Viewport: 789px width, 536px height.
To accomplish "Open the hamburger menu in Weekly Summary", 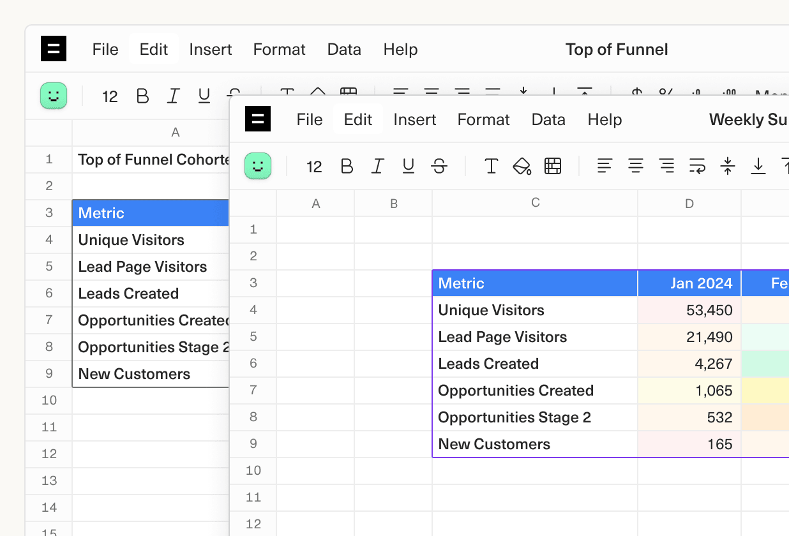I will pos(258,119).
